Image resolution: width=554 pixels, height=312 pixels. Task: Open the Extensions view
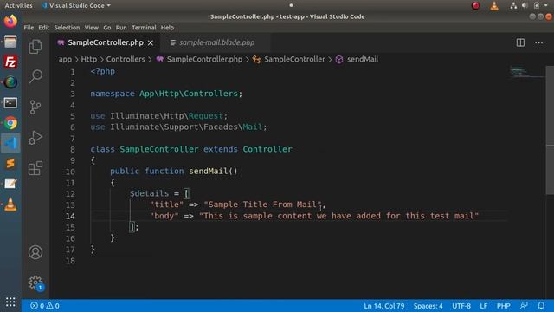pos(35,168)
